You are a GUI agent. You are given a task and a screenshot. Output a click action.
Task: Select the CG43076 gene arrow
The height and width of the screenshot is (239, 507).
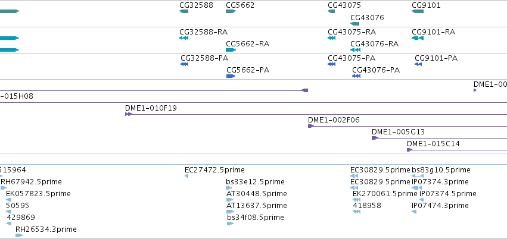[354, 24]
